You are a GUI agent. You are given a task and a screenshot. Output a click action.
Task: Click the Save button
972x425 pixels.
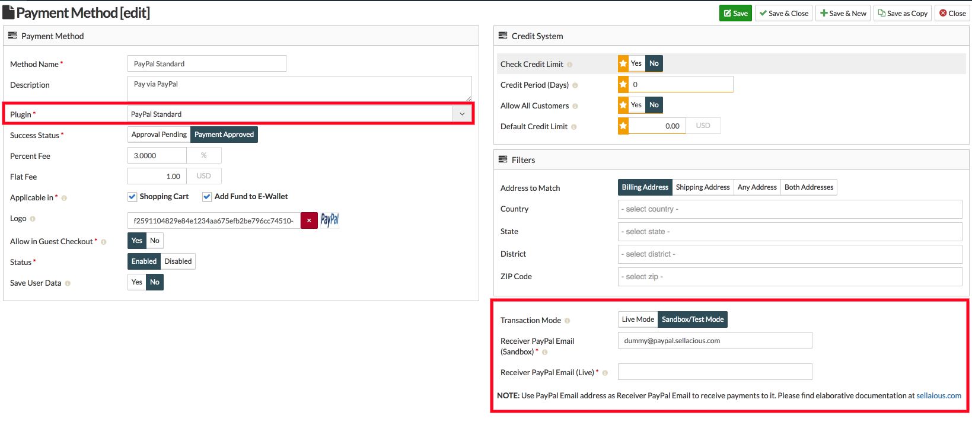735,13
